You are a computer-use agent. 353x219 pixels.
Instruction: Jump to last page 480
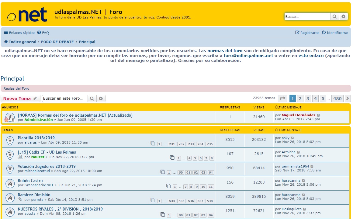click(337, 98)
